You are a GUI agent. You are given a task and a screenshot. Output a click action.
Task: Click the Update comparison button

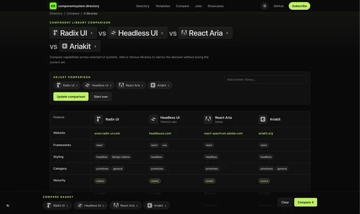(71, 97)
